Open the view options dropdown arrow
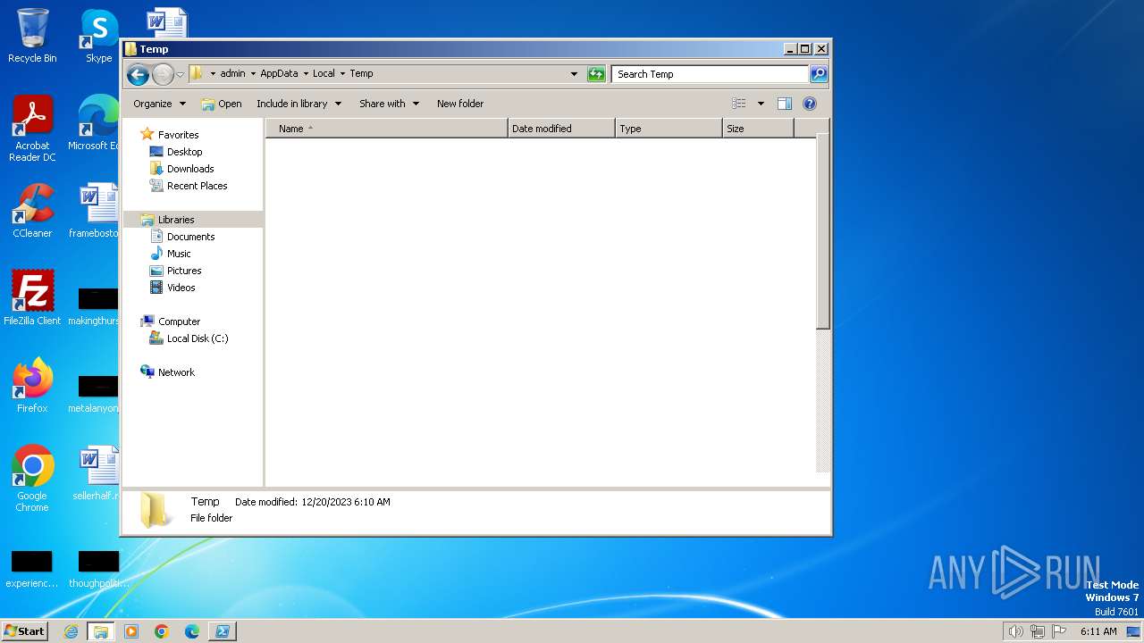The image size is (1144, 643). [761, 104]
